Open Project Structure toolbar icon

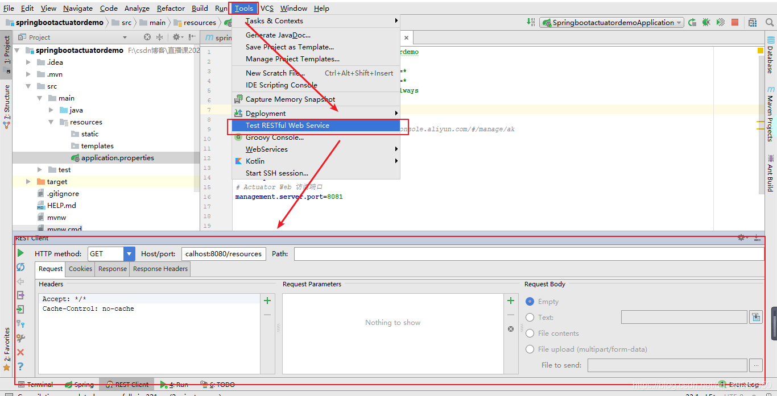coord(753,23)
